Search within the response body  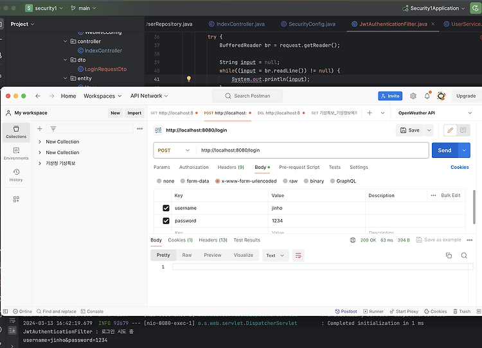[464, 256]
